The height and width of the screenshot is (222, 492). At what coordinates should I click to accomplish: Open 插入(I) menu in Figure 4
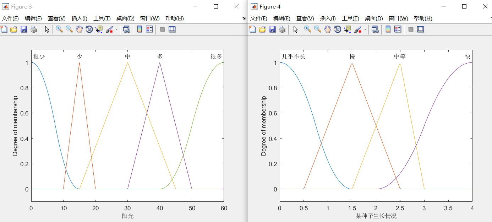click(328, 18)
